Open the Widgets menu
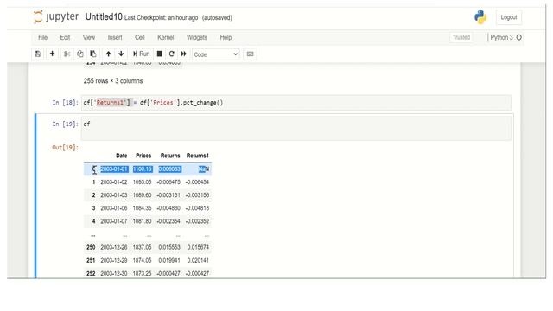Viewport: 553px width, 311px height. (x=197, y=37)
